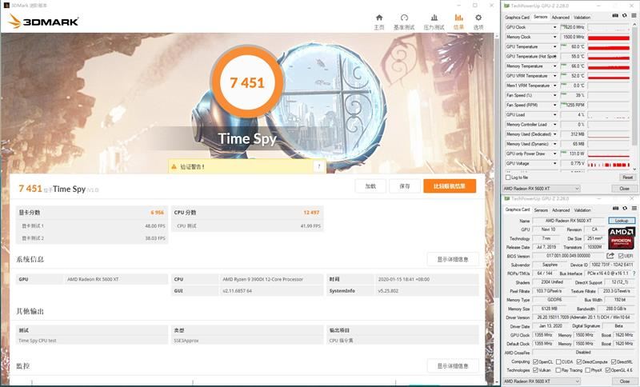640x387 pixels.
Task: Click the question mark beside validation warning
Action: [x=319, y=166]
